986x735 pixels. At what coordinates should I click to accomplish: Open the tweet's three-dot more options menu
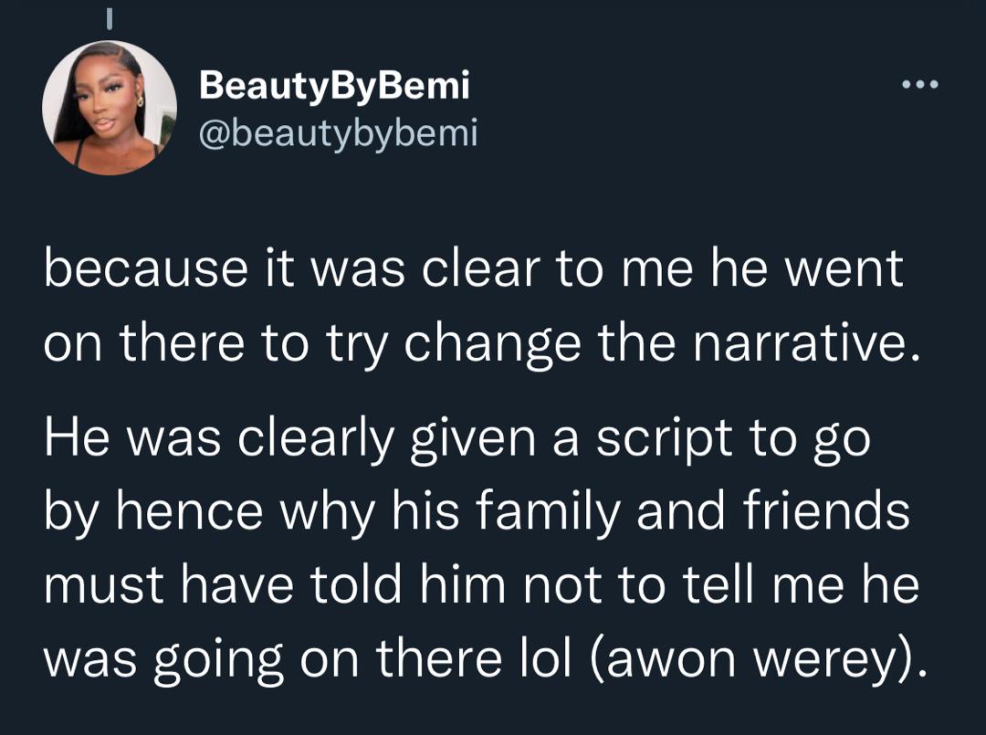[919, 86]
